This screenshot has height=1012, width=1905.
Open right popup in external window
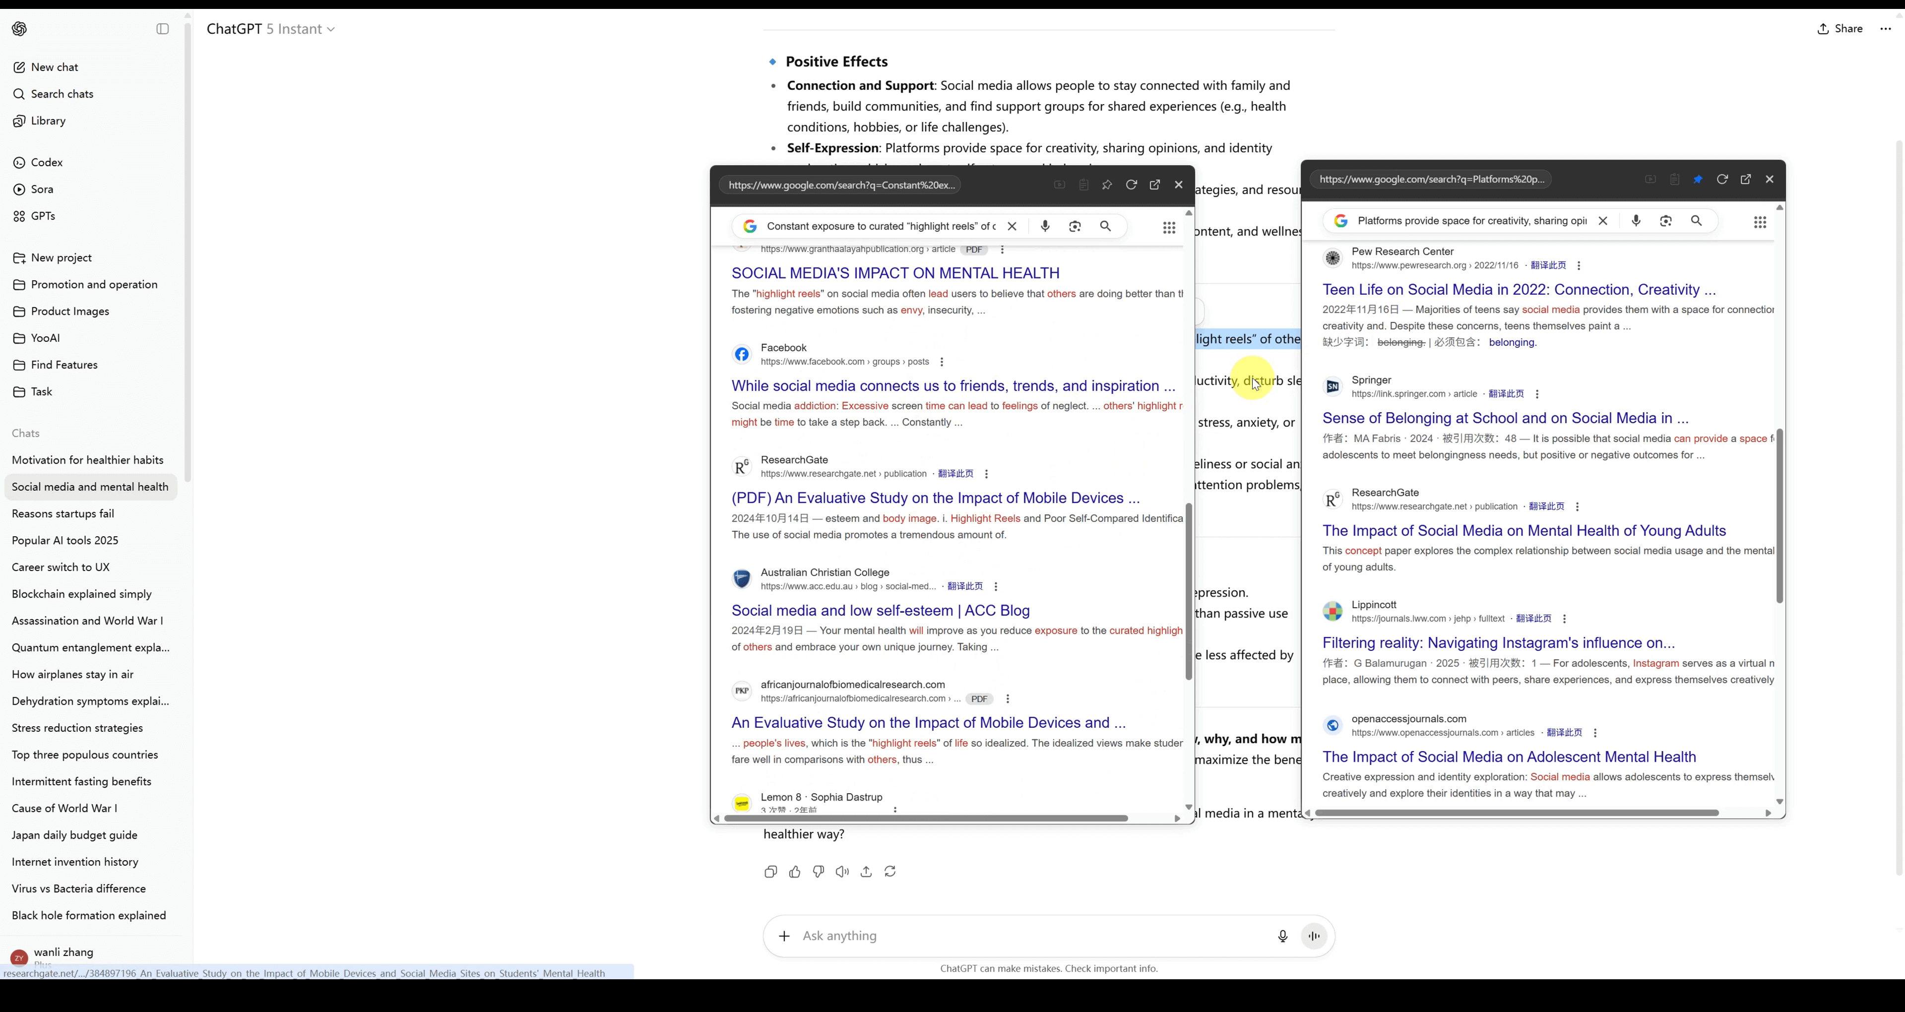(1745, 179)
